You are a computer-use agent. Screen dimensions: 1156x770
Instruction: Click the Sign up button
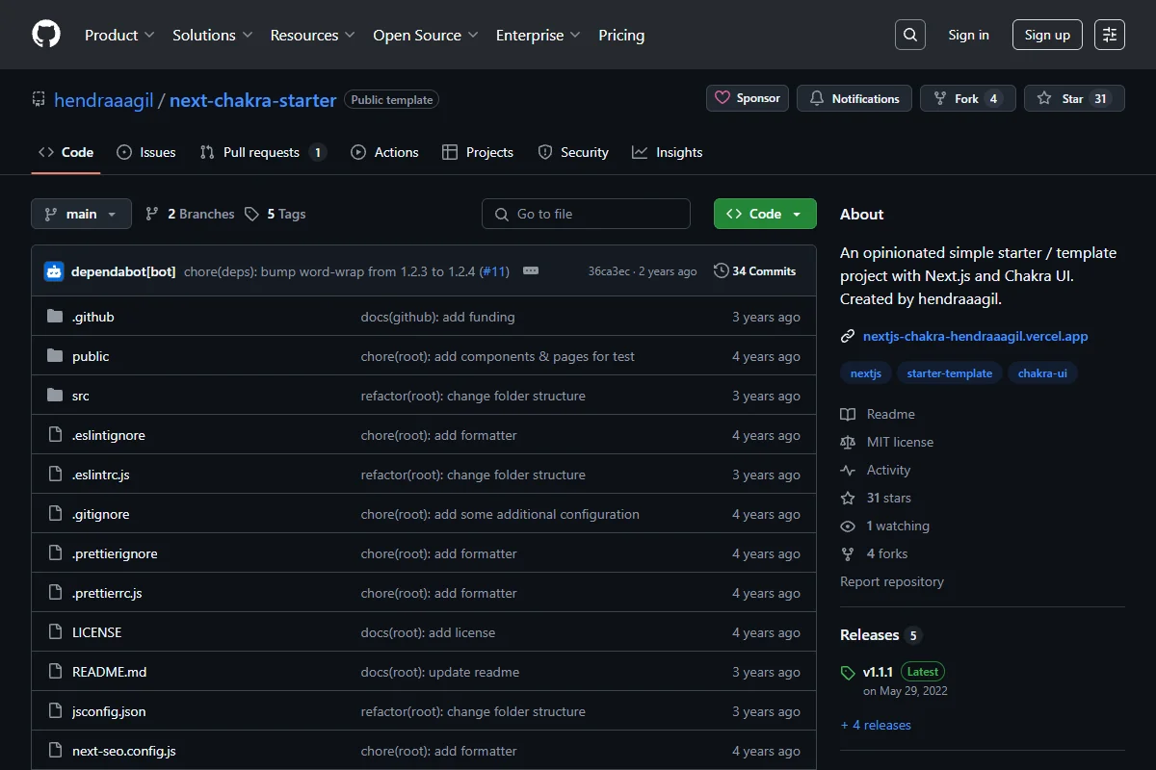click(x=1047, y=35)
